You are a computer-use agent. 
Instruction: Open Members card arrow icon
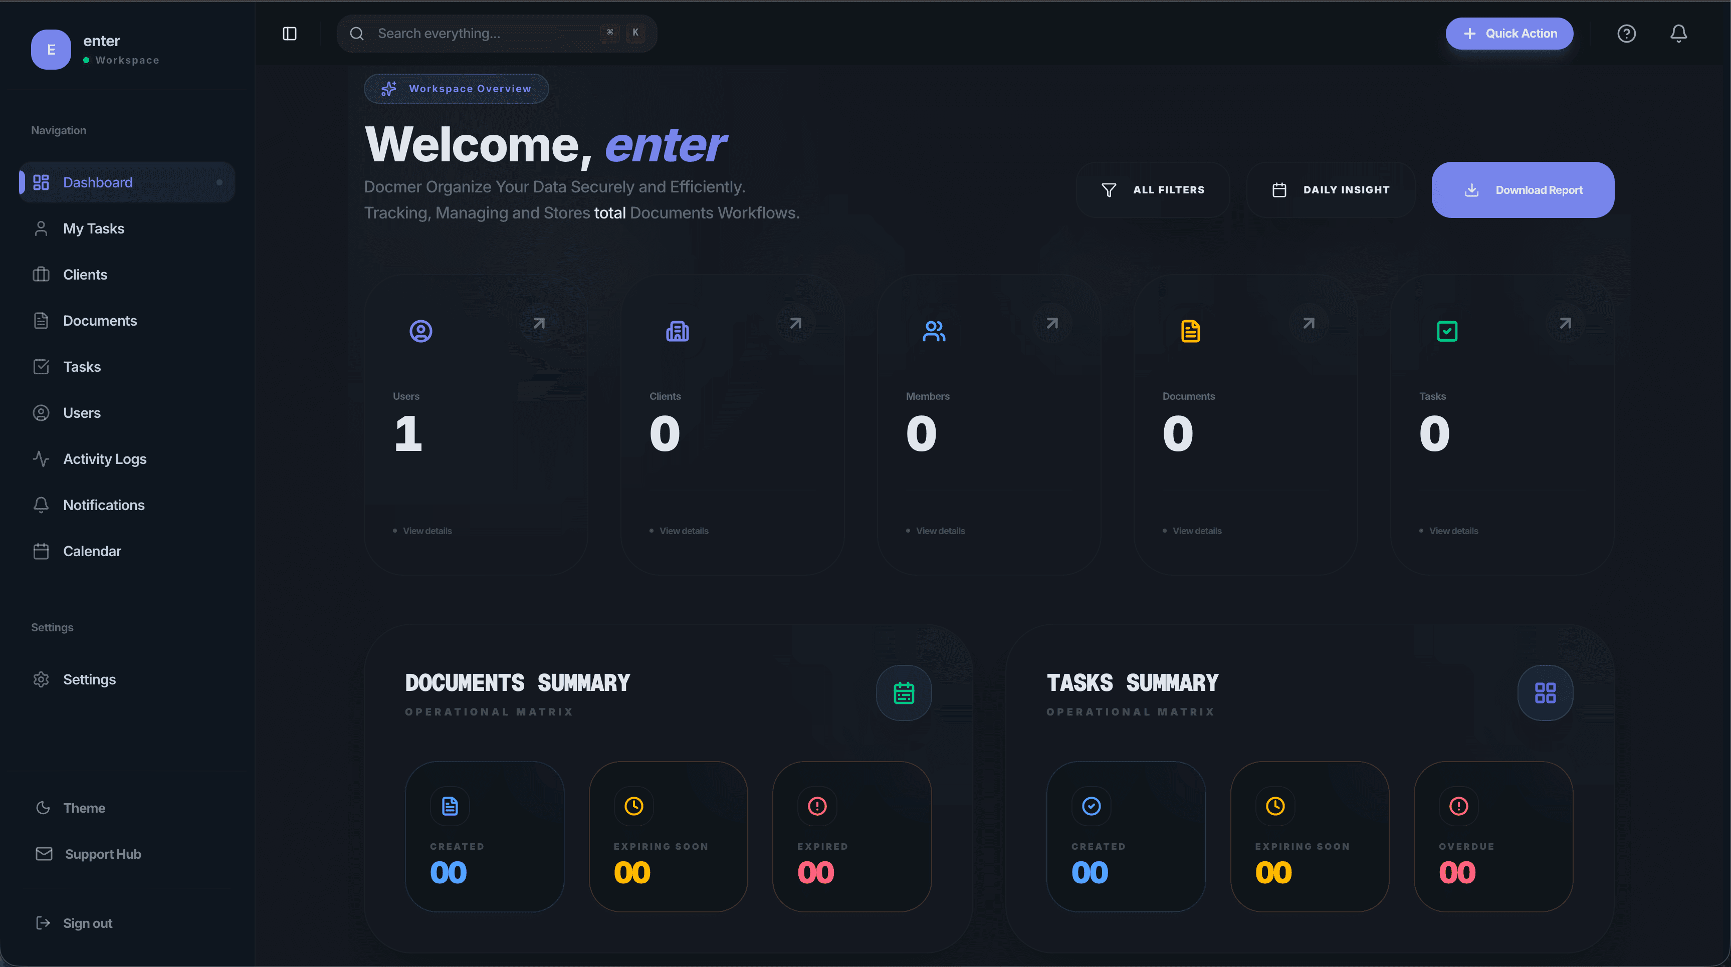(1051, 324)
